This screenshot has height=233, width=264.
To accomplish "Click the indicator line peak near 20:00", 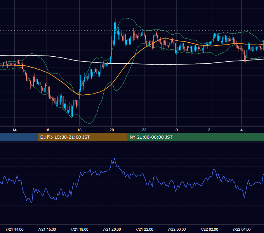I will pyautogui.click(x=115, y=158).
